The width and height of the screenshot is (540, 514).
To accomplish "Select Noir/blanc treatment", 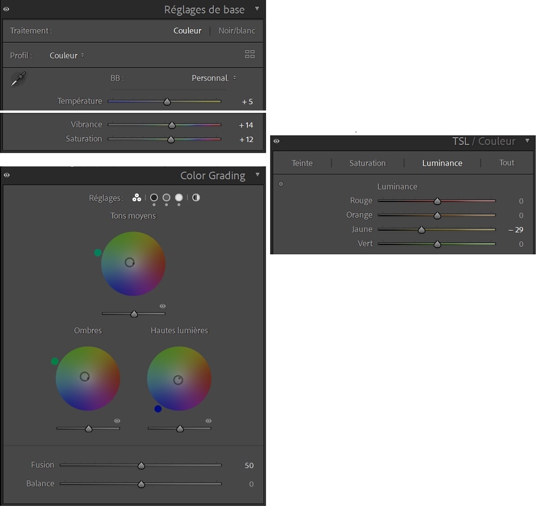I will (x=237, y=31).
